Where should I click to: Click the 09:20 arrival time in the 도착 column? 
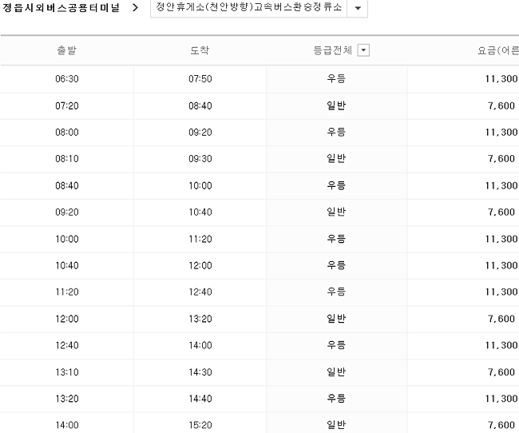click(x=200, y=133)
